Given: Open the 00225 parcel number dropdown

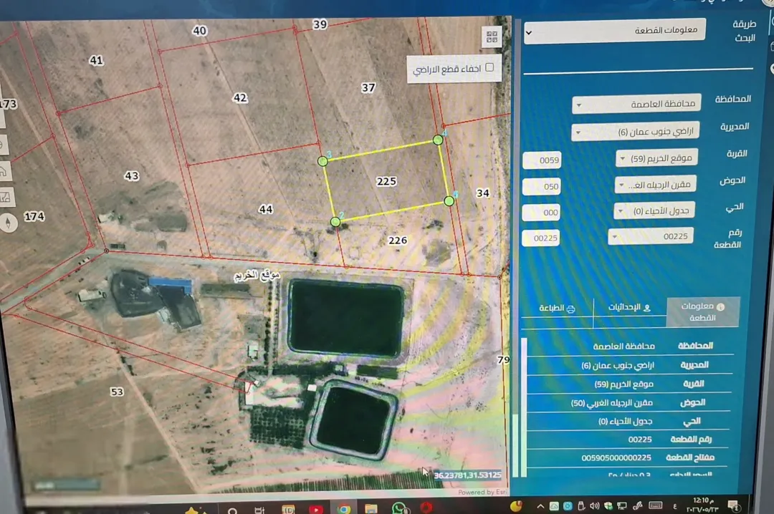Looking at the screenshot, I should tap(651, 236).
